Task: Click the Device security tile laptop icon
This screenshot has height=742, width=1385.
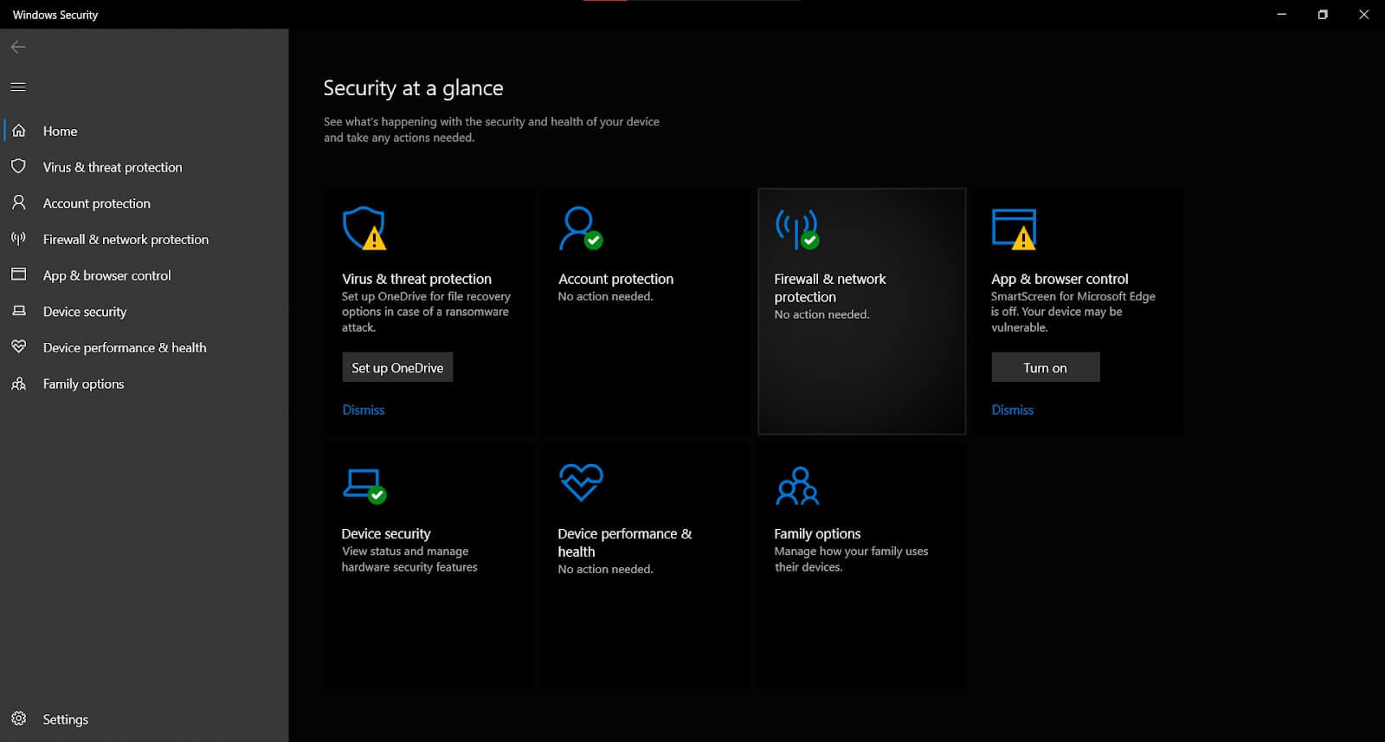Action: 364,486
